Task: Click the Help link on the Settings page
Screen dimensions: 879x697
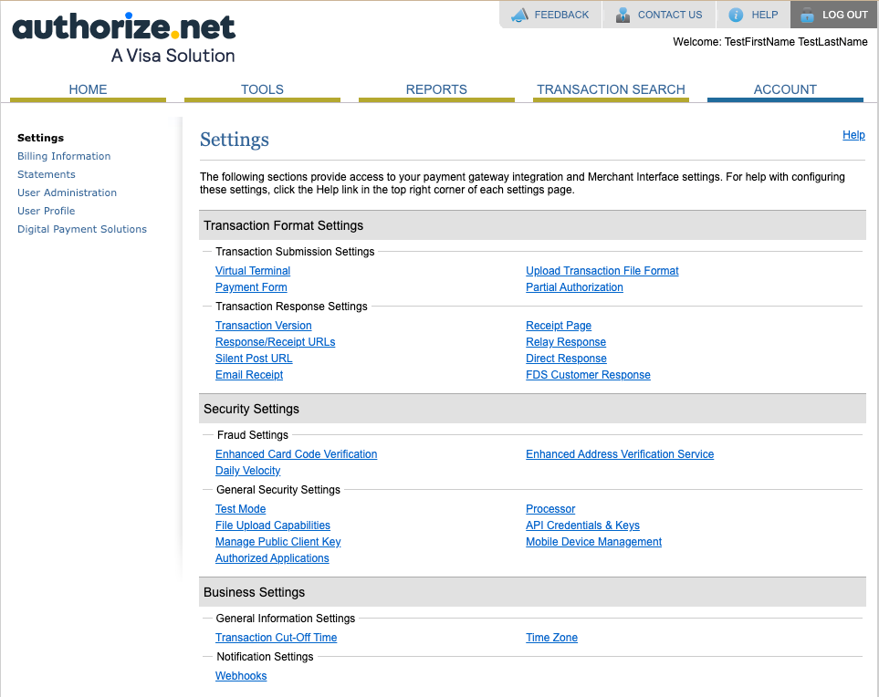Action: [853, 135]
